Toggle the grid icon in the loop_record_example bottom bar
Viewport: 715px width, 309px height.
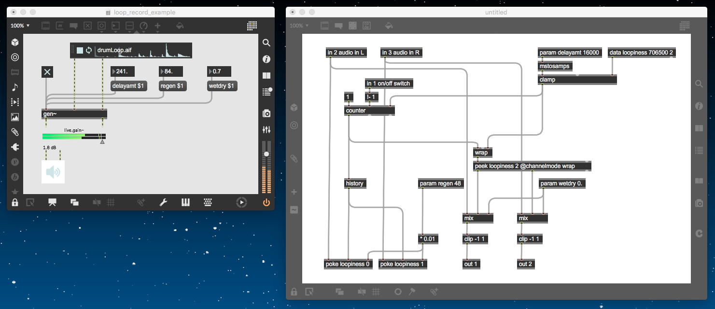point(111,202)
